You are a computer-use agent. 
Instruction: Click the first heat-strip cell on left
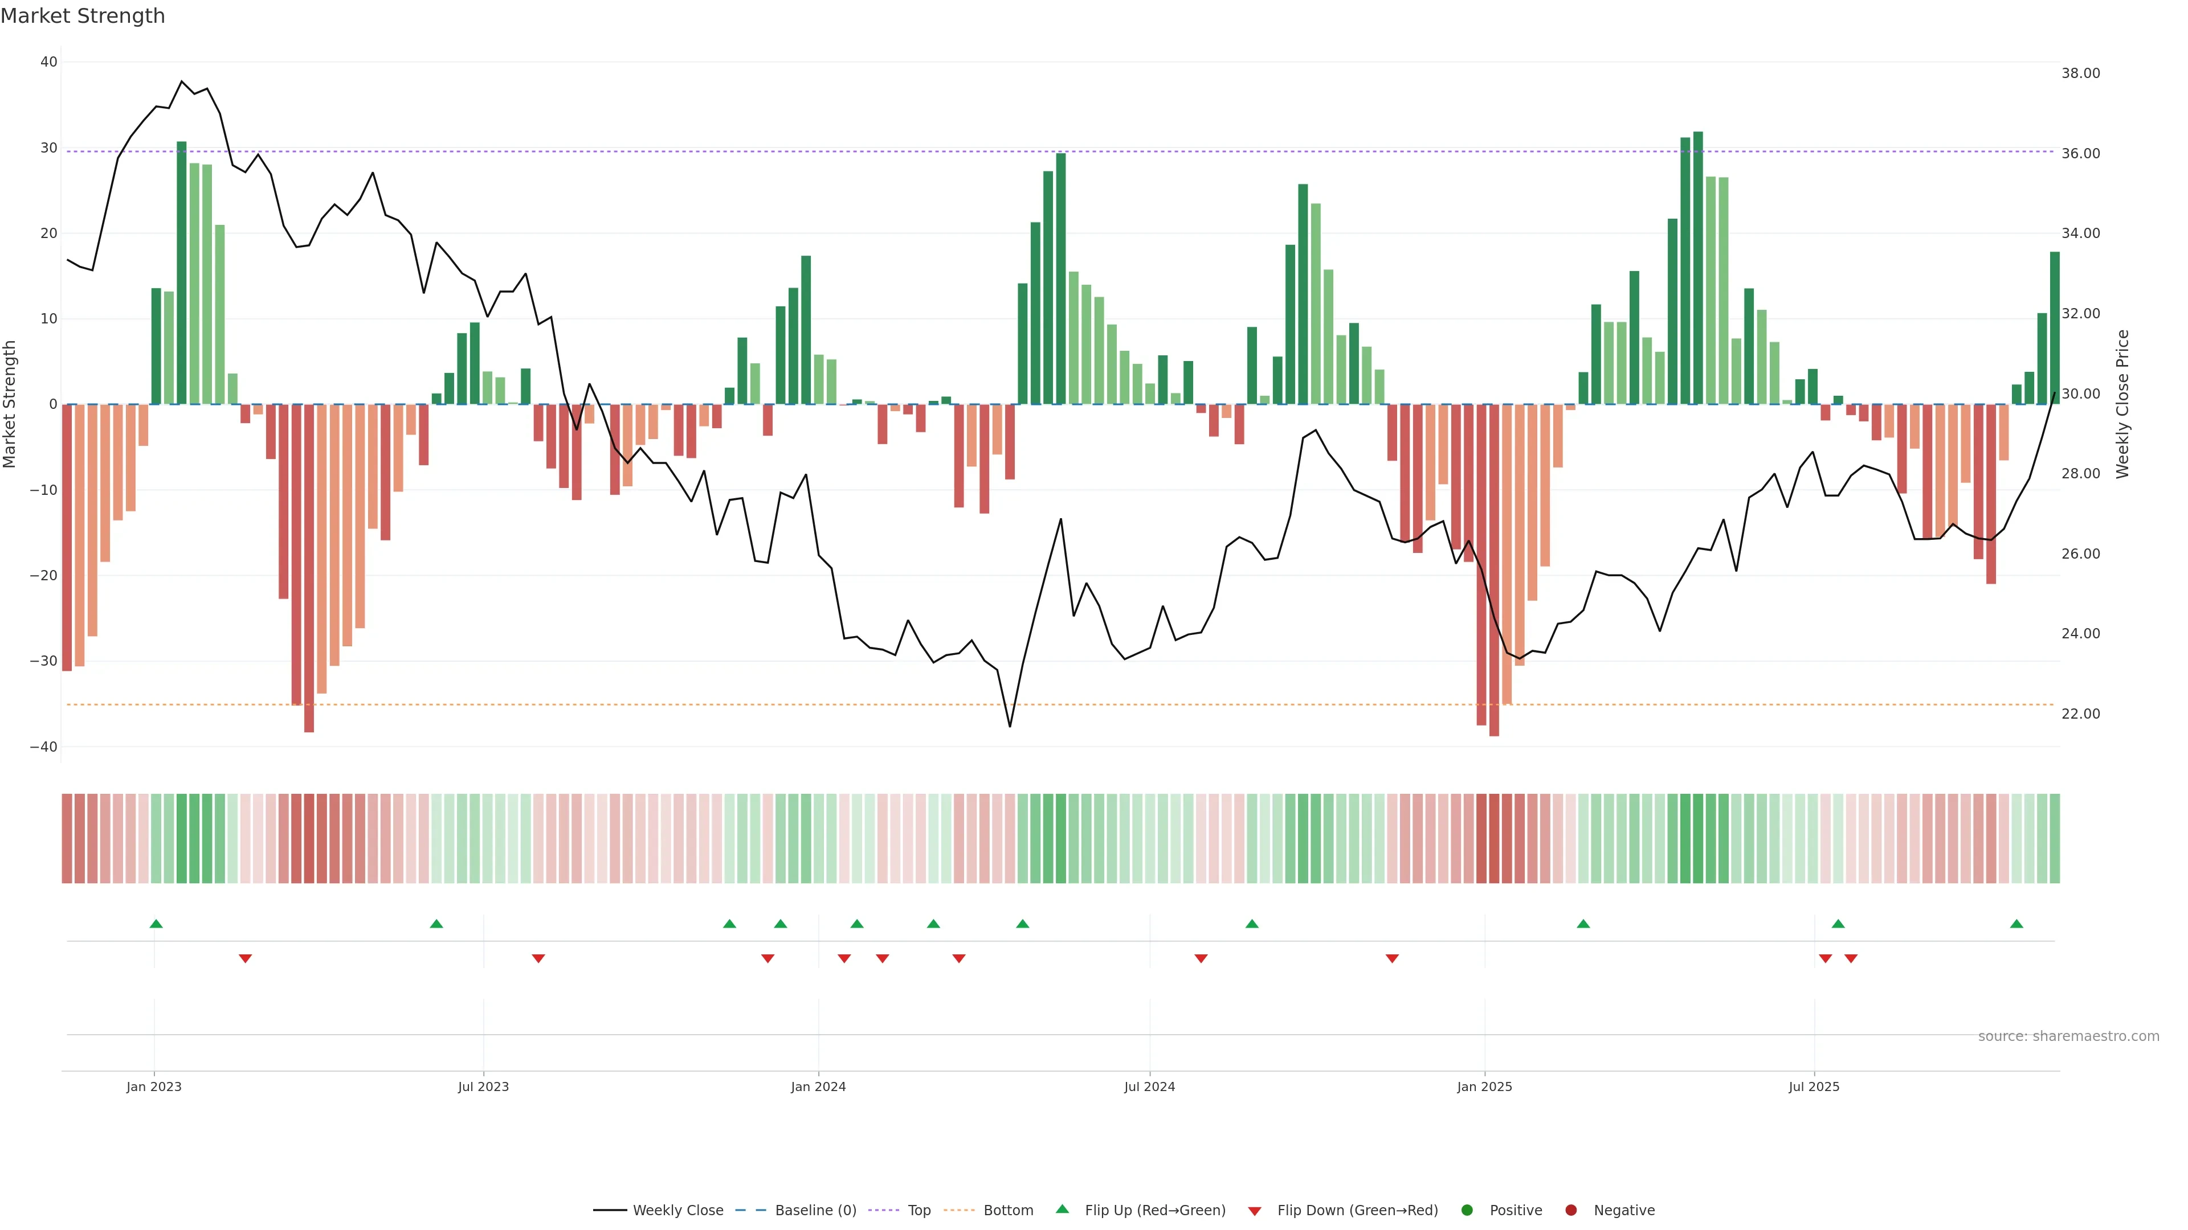tap(66, 838)
